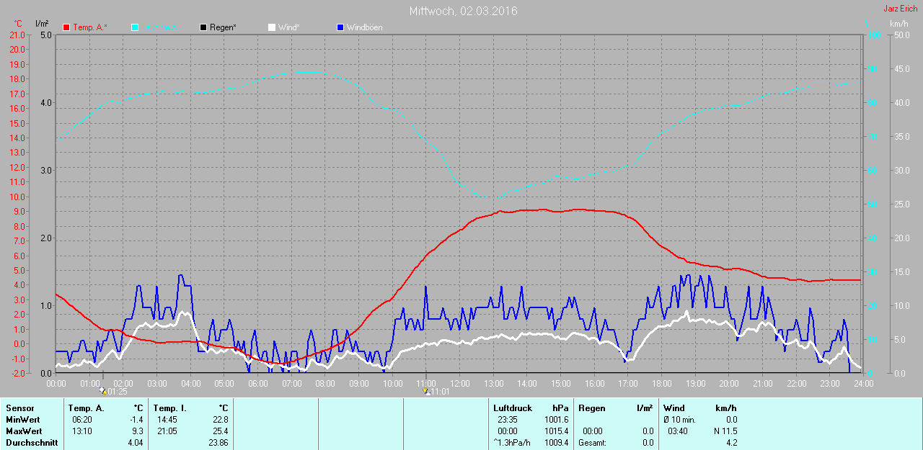Click the chart title Mittwoch, 02.03.2016
Image resolution: width=923 pixels, height=450 pixels.
(463, 11)
